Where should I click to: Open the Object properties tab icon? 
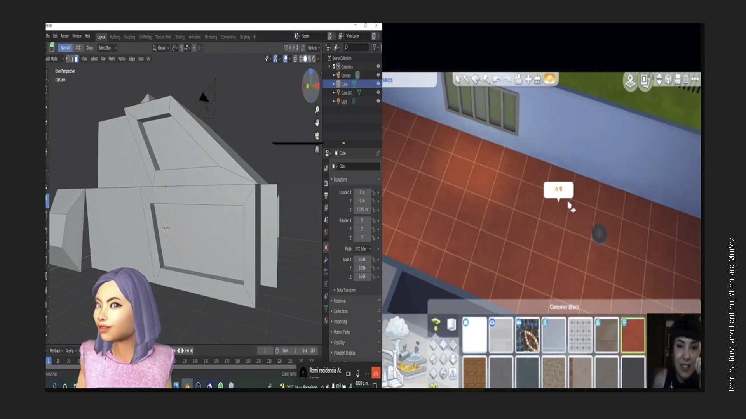point(326,248)
